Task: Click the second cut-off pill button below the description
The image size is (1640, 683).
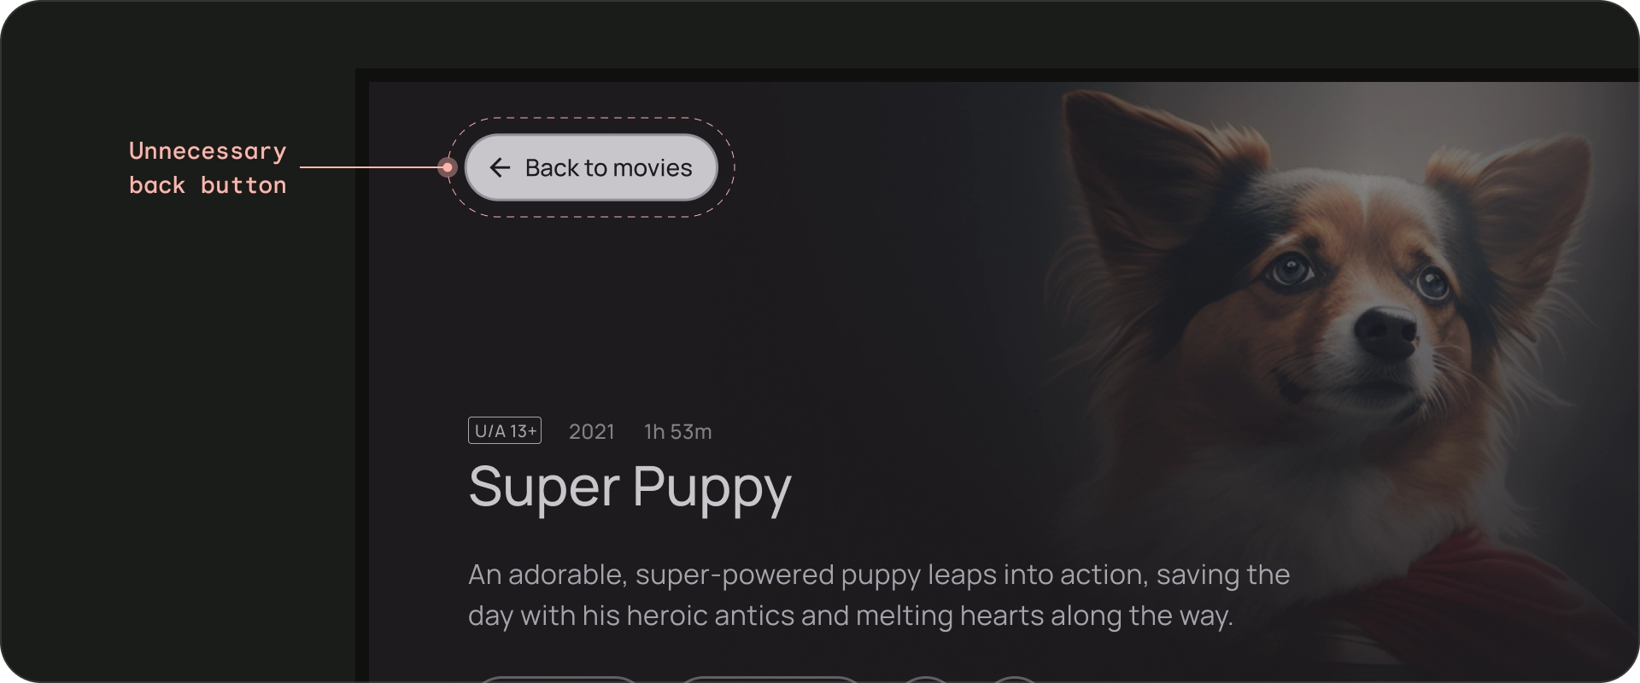Action: (x=769, y=679)
